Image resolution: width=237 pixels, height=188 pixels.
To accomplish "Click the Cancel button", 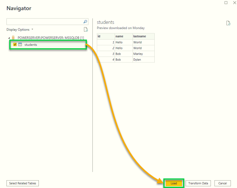I will [x=223, y=183].
